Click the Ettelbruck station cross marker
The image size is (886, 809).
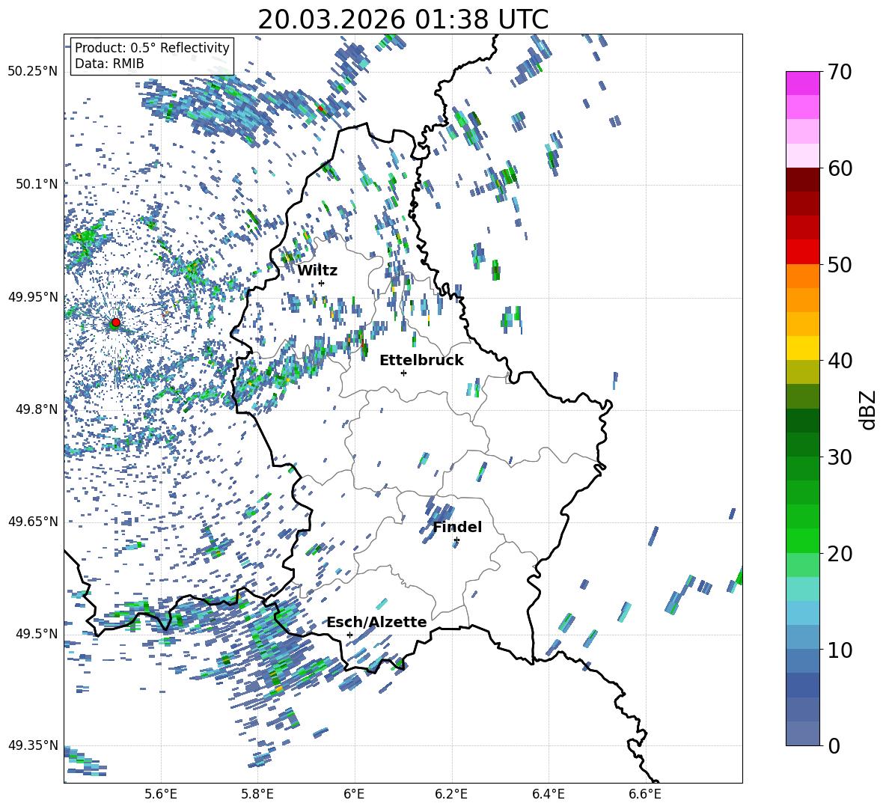403,373
